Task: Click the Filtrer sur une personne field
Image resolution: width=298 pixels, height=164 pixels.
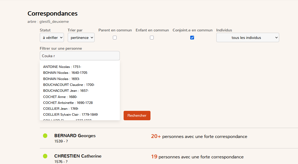Action: coord(80,56)
